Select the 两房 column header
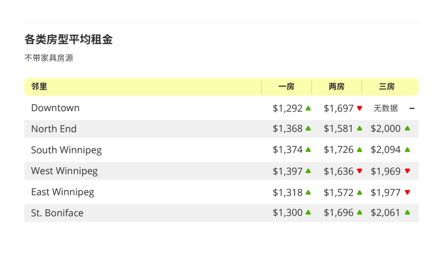 337,87
